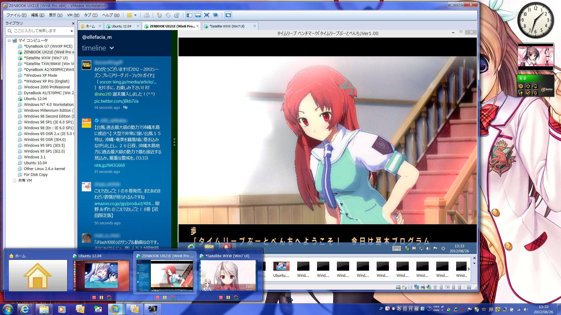
Task: Advance thumbnail bar with blue right arrow
Action: coord(469,269)
